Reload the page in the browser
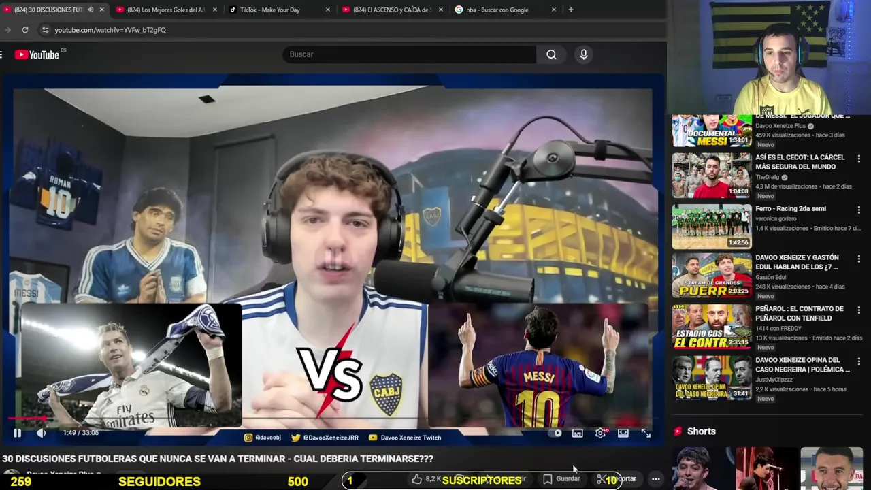This screenshot has width=871, height=490. 25,30
